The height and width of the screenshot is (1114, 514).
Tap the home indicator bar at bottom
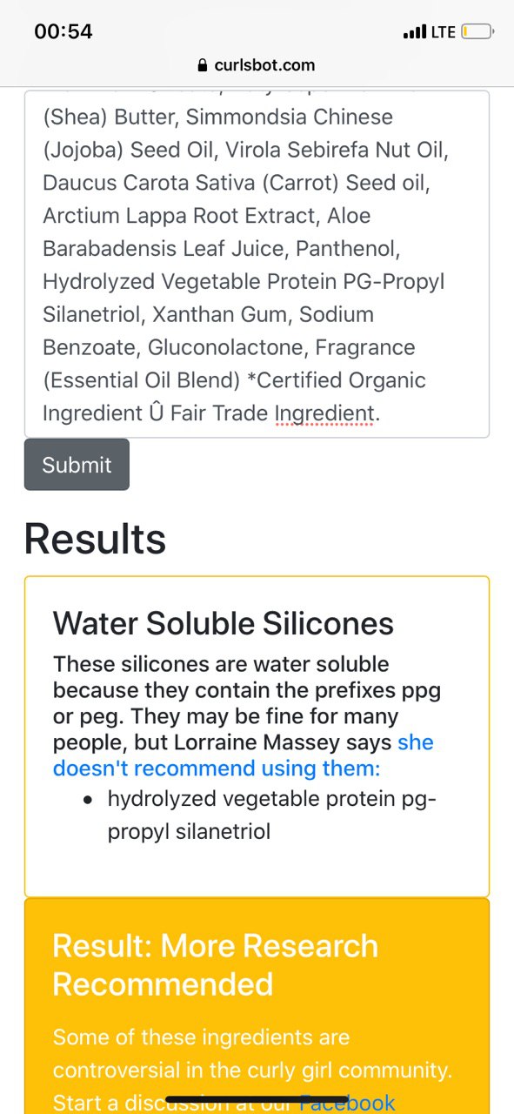pyautogui.click(x=257, y=1099)
